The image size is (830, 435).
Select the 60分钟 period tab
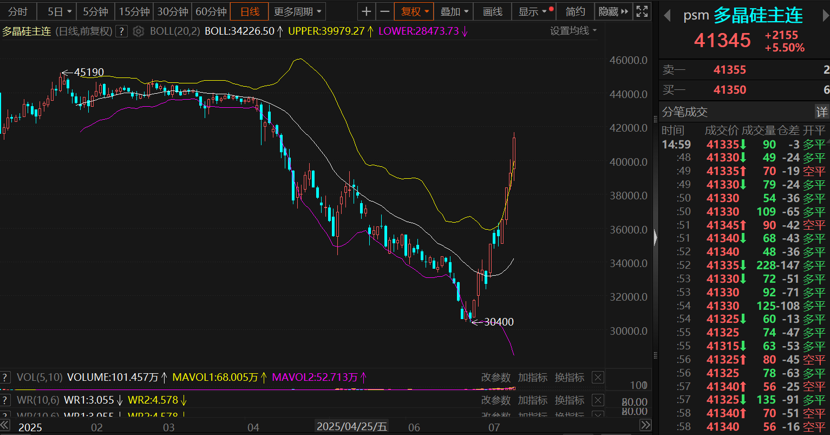tap(211, 11)
